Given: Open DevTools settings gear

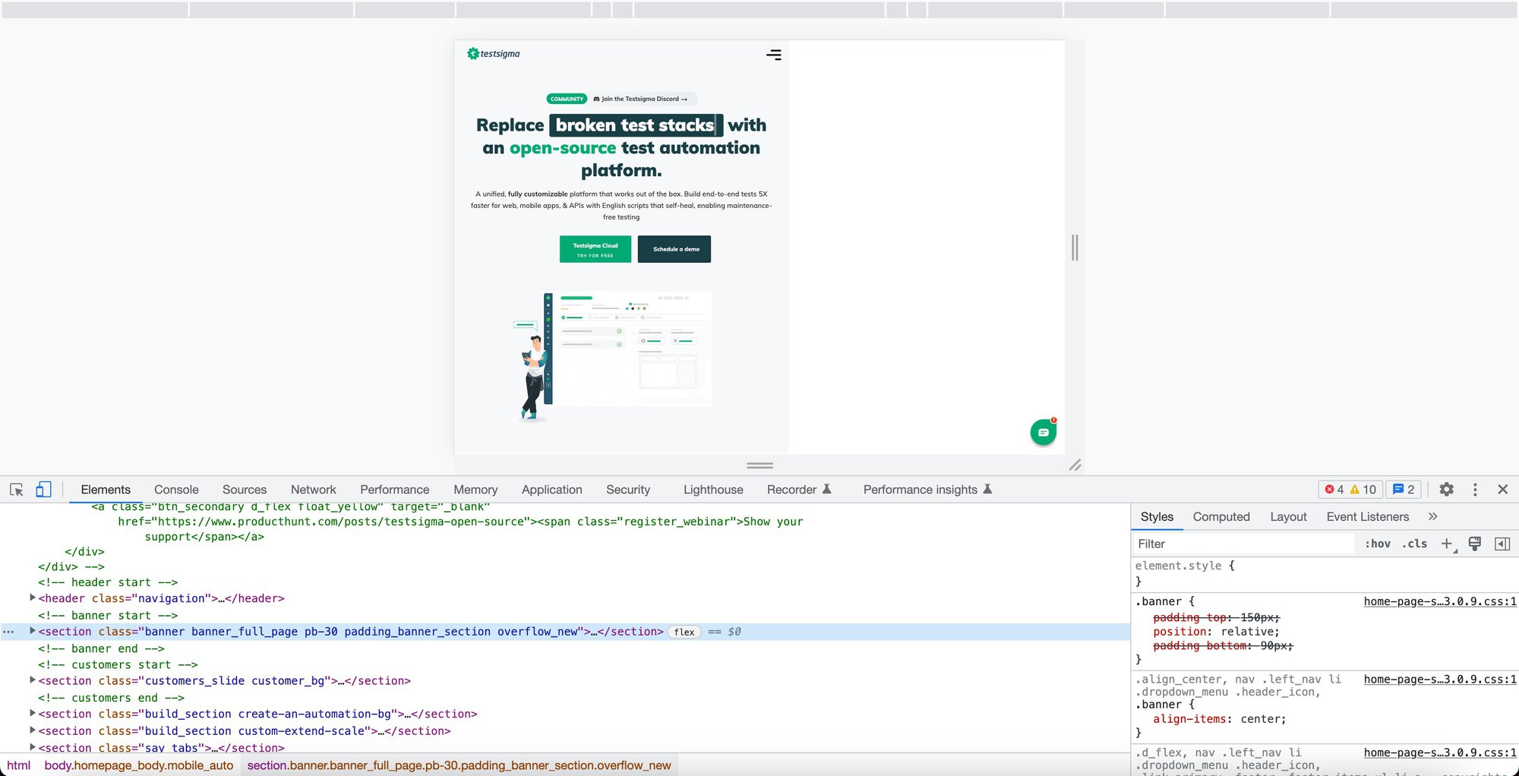Looking at the screenshot, I should click(x=1447, y=490).
